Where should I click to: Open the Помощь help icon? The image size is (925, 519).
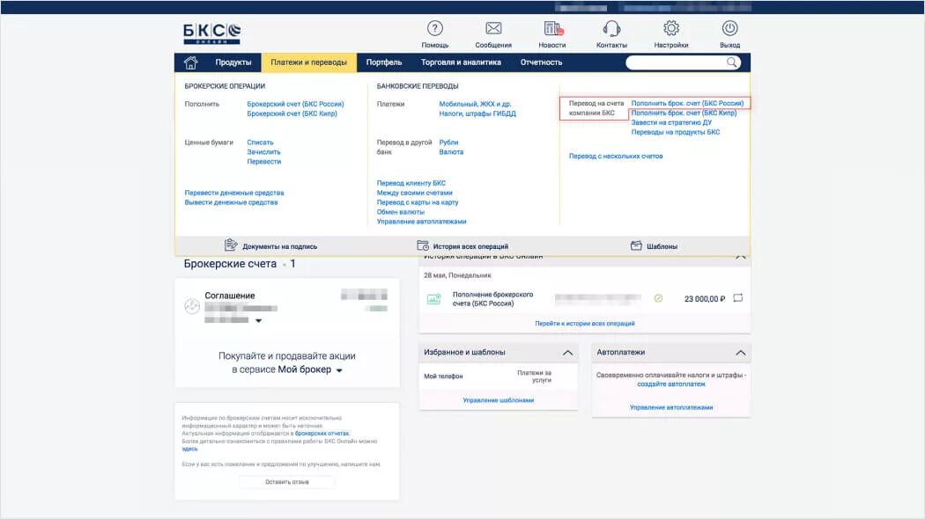[x=435, y=28]
